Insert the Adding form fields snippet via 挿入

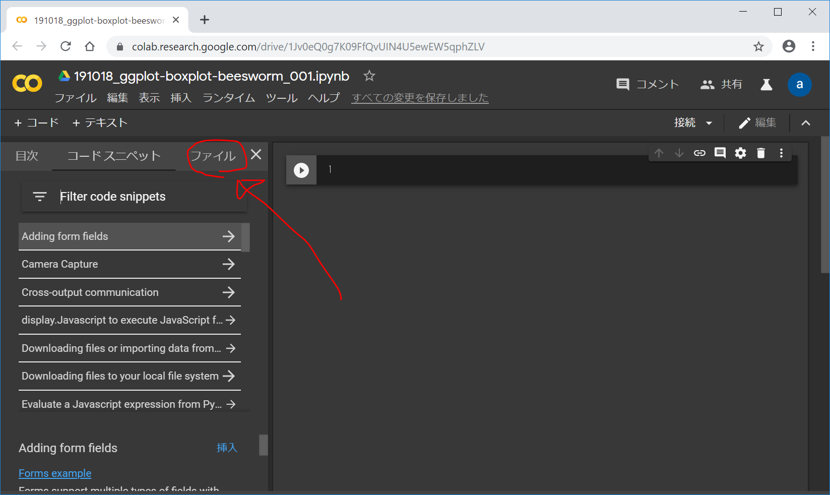(227, 448)
